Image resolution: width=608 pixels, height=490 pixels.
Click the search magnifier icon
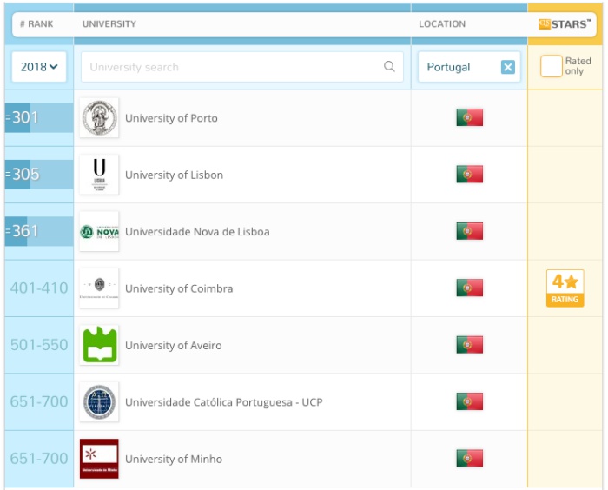(389, 67)
